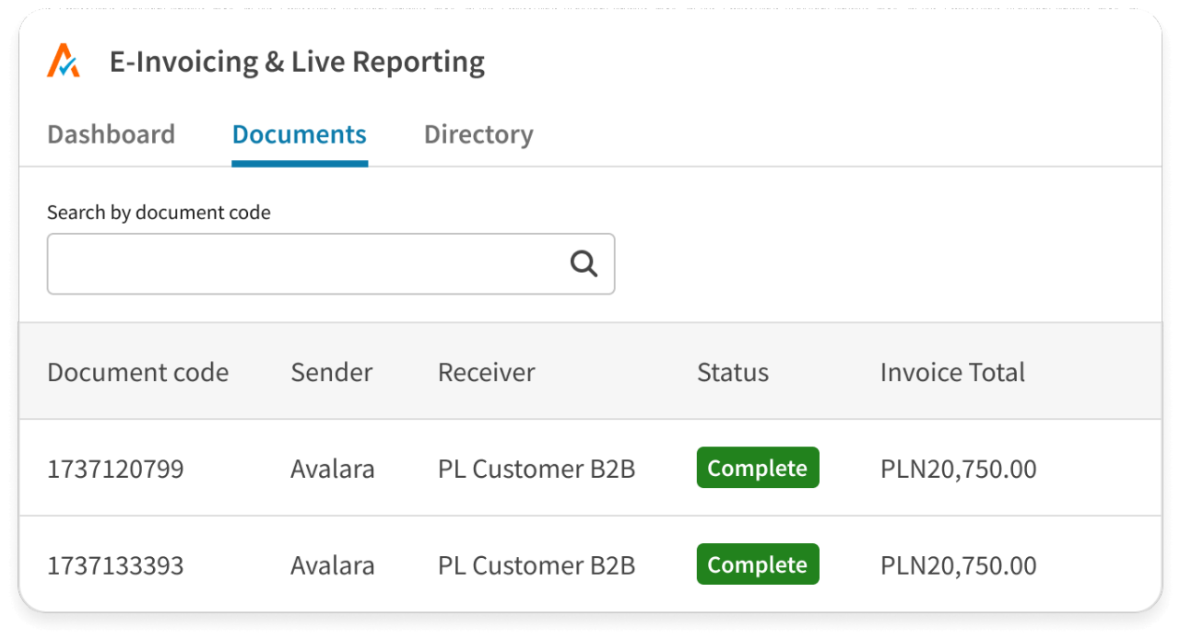Viewport: 1180px width, 639px height.
Task: Click PL Customer B2B in the second row
Action: tap(536, 564)
